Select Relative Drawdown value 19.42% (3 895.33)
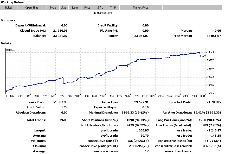The height and width of the screenshot is (154, 225). 207,113
